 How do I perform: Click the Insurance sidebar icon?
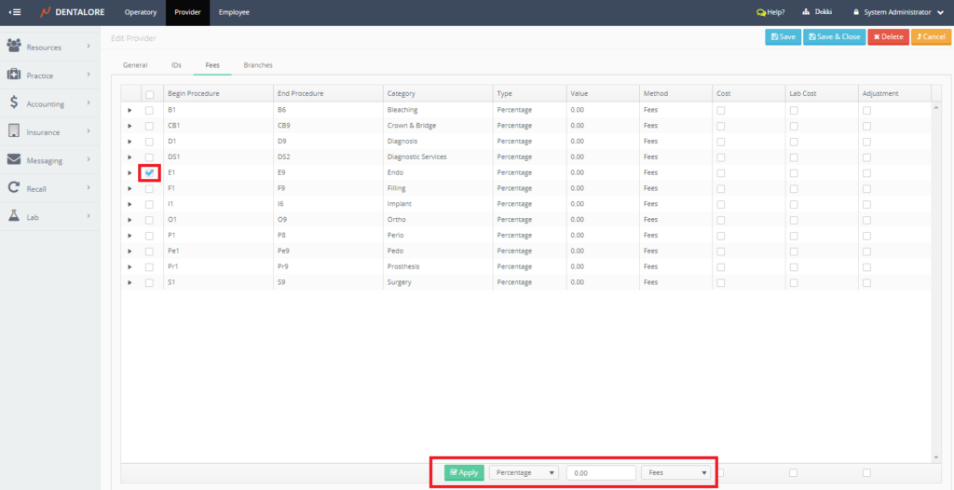(x=14, y=131)
